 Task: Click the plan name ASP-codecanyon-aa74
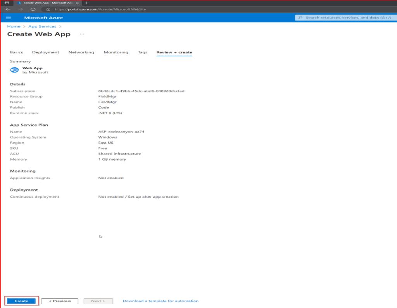(x=121, y=132)
